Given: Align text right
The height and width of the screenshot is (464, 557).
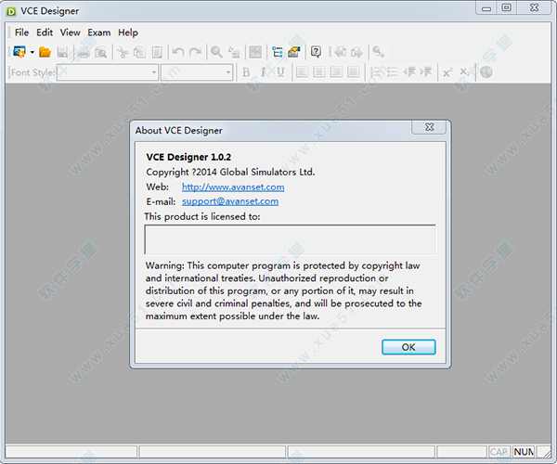Looking at the screenshot, I should 336,72.
